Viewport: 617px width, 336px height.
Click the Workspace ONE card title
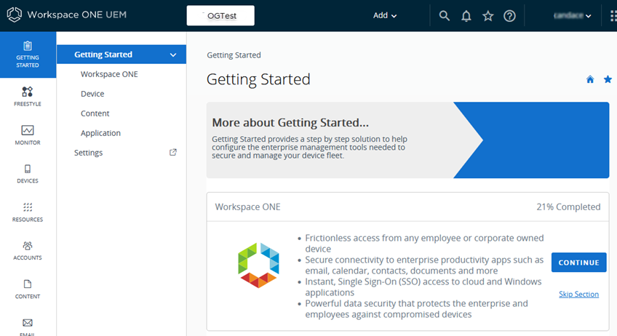coord(248,207)
